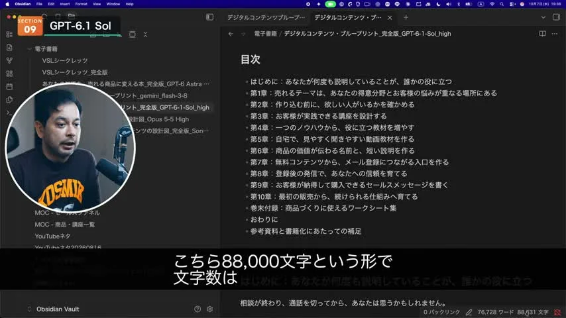Screen dimensions: 566x318
Task: Toggle the left sidebar panel
Action: [209, 17]
